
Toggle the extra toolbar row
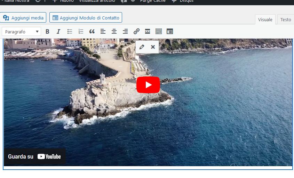(x=159, y=32)
